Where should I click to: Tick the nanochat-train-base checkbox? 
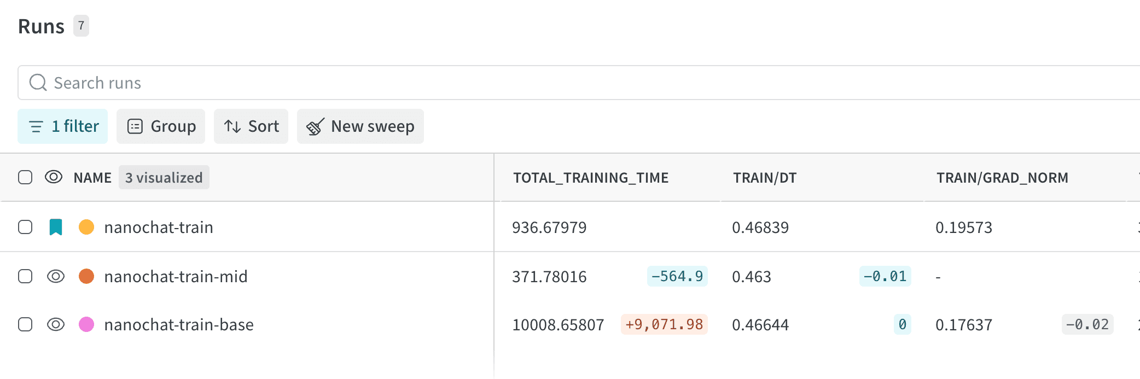[25, 324]
